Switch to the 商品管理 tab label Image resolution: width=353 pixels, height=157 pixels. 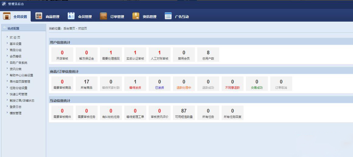pyautogui.click(x=52, y=17)
